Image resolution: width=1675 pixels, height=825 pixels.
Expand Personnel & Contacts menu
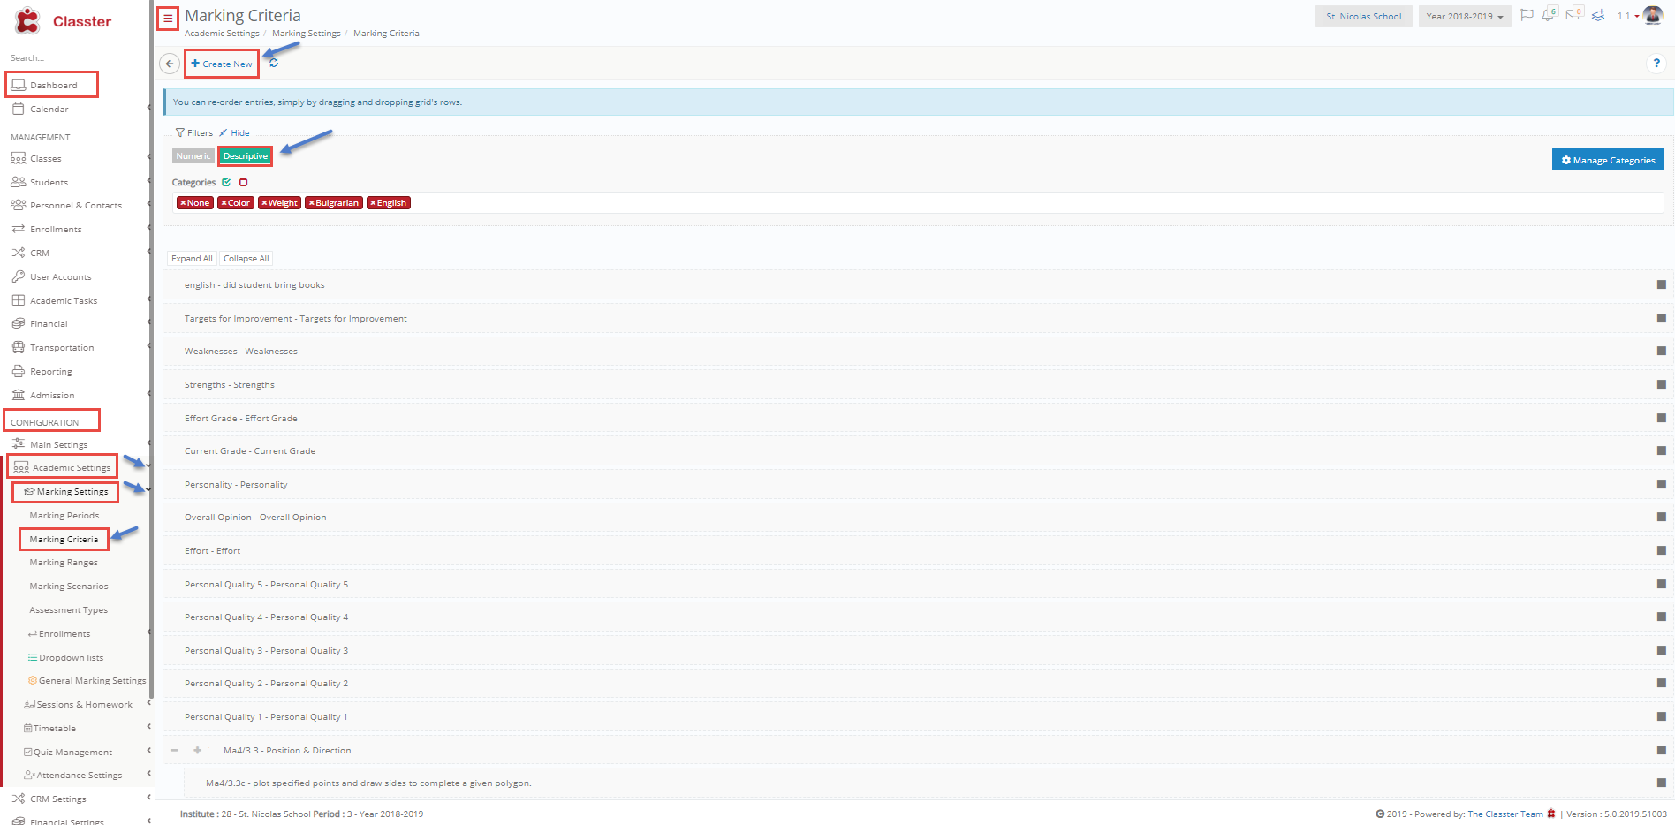click(75, 205)
